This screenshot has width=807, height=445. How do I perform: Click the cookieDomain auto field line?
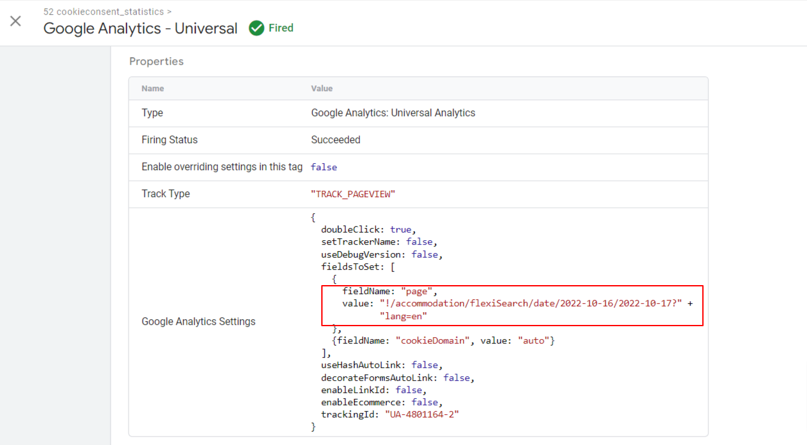click(x=443, y=340)
